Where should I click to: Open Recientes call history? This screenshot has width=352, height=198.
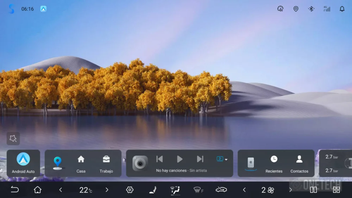(x=274, y=164)
